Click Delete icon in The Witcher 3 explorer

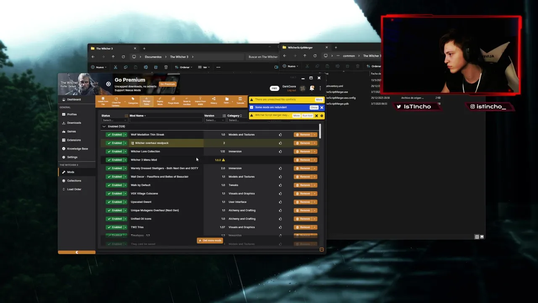pos(166,67)
